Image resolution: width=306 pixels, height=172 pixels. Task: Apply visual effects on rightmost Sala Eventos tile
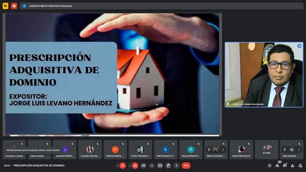(292, 150)
